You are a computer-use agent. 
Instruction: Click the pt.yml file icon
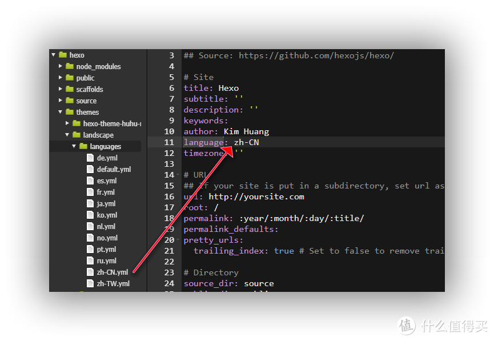point(90,249)
